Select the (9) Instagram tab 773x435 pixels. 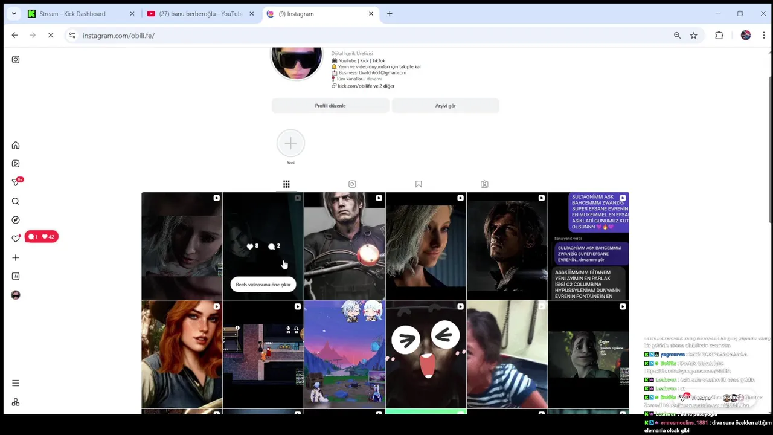321,14
